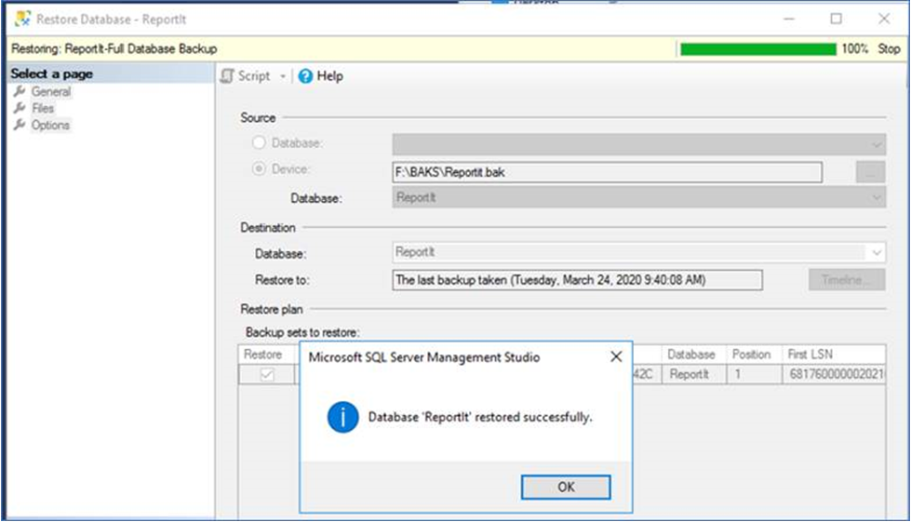Click the Restore to field
The width and height of the screenshot is (911, 522).
[x=578, y=280]
